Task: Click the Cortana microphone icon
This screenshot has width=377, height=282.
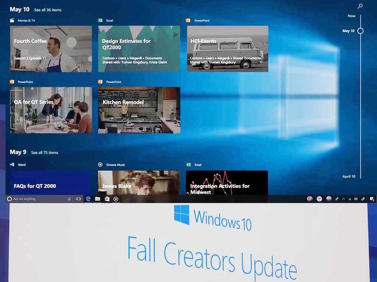Action: (x=69, y=199)
